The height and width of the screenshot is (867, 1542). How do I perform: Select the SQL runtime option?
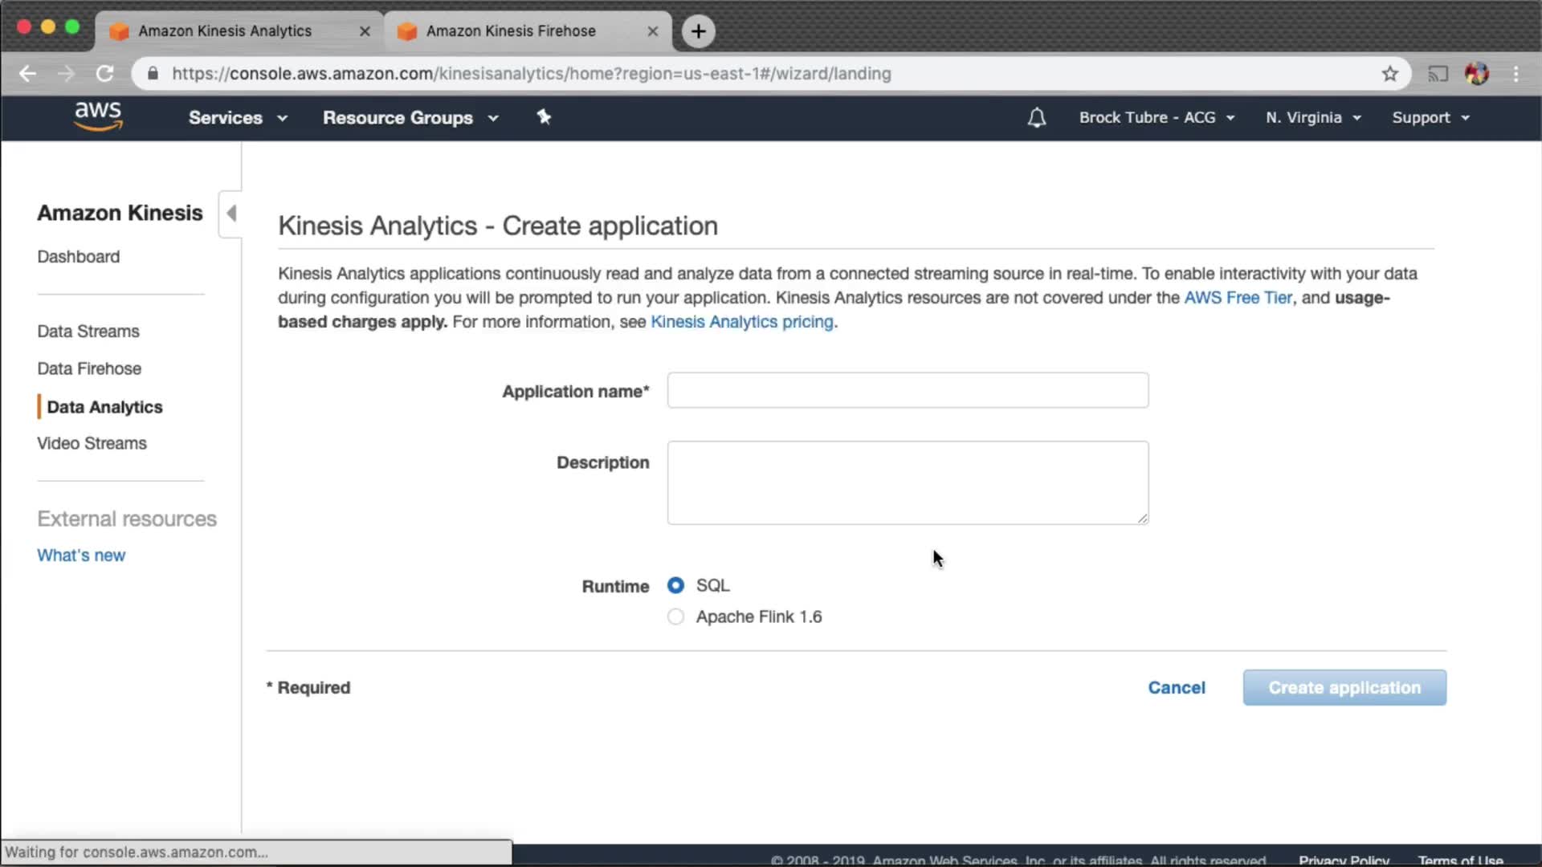point(675,585)
